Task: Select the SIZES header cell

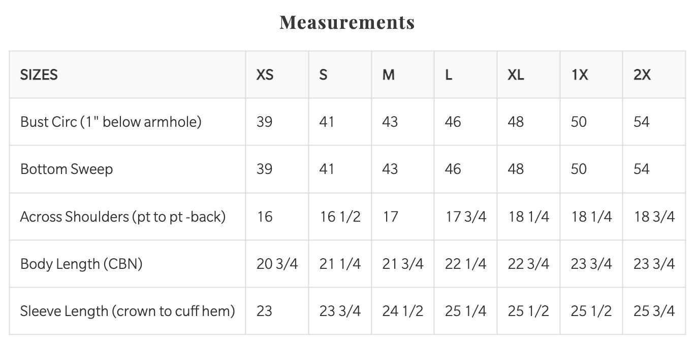Action: [39, 75]
